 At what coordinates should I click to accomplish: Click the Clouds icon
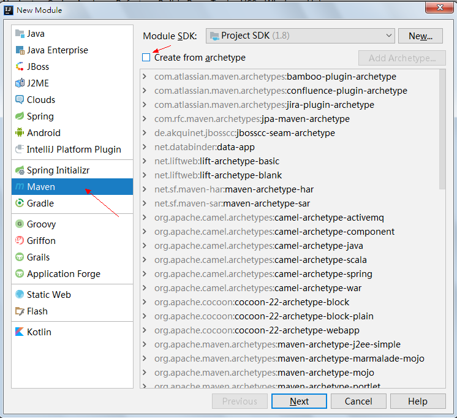20,100
